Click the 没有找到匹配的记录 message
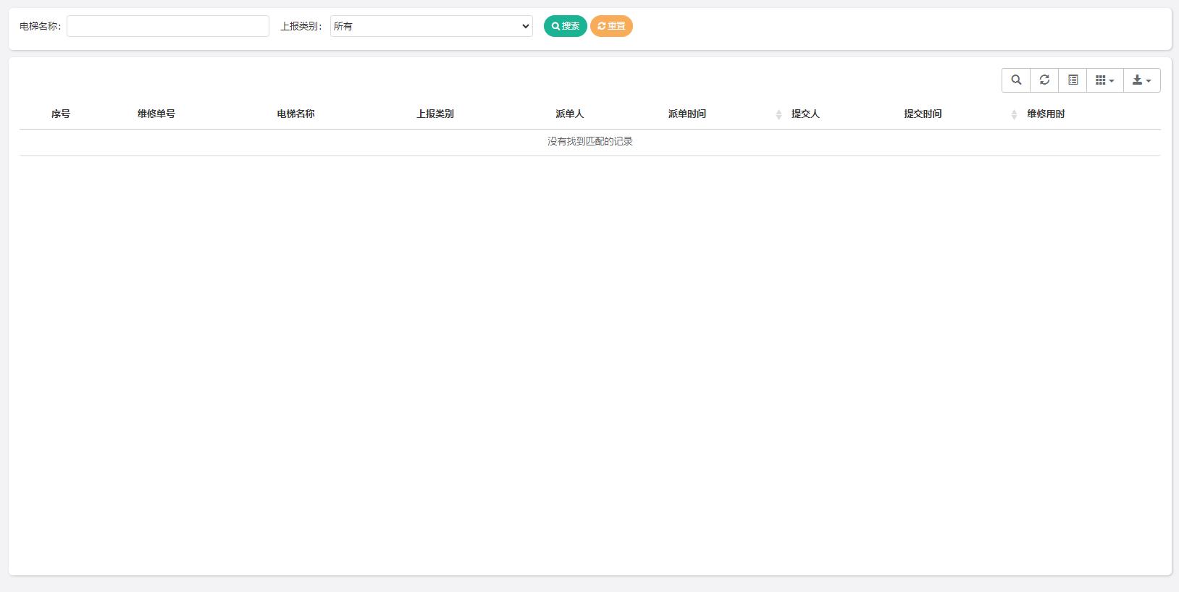The height and width of the screenshot is (592, 1179). point(590,142)
